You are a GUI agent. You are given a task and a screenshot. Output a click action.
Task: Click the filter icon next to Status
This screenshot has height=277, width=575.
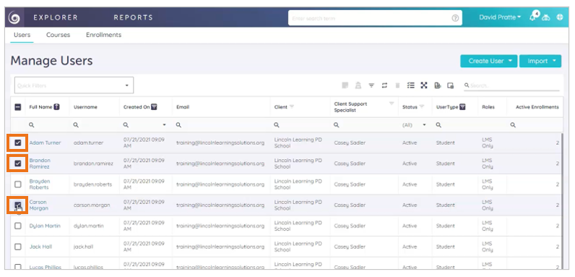tap(422, 107)
